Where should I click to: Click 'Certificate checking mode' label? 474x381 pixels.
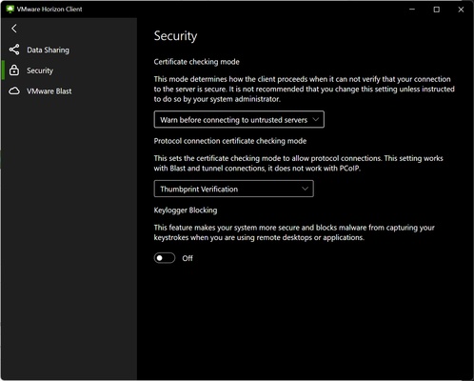coord(196,62)
